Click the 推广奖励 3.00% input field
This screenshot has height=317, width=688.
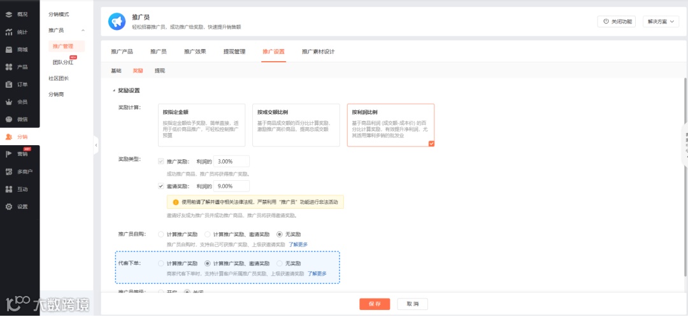tap(231, 161)
